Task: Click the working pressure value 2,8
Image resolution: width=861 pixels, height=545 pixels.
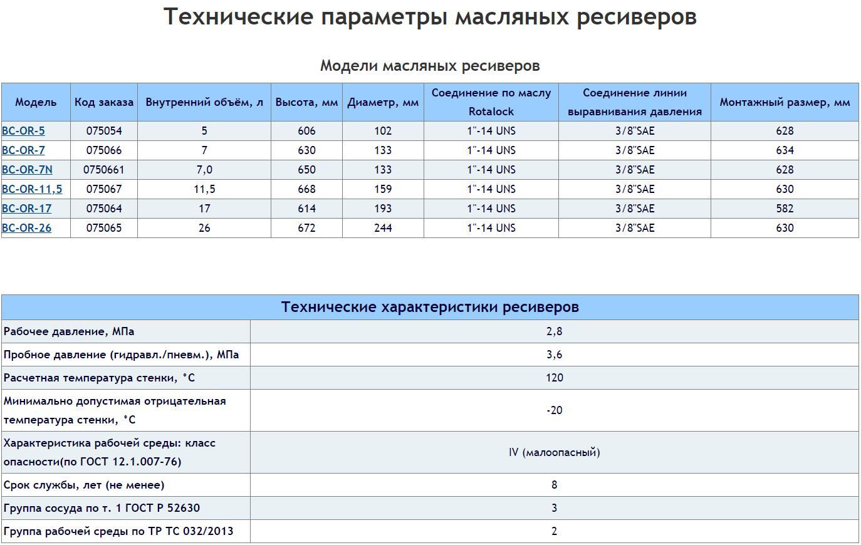Action: [555, 331]
